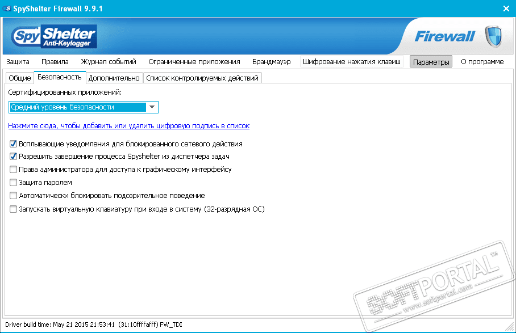Enable Права администратора для доступа к интерфейсу
The width and height of the screenshot is (516, 333).
pos(13,170)
